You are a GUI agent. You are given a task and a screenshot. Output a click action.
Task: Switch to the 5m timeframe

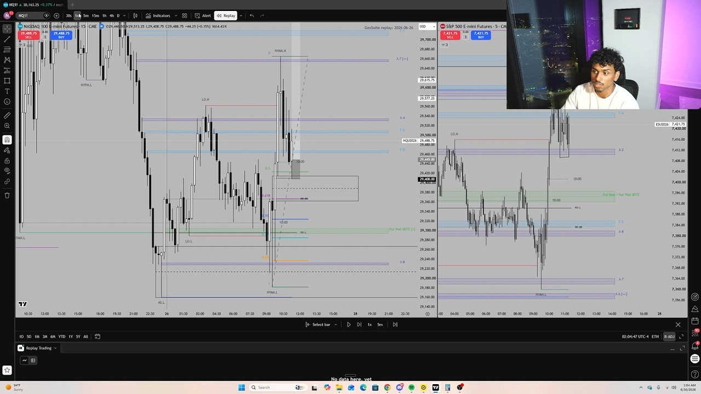86,15
